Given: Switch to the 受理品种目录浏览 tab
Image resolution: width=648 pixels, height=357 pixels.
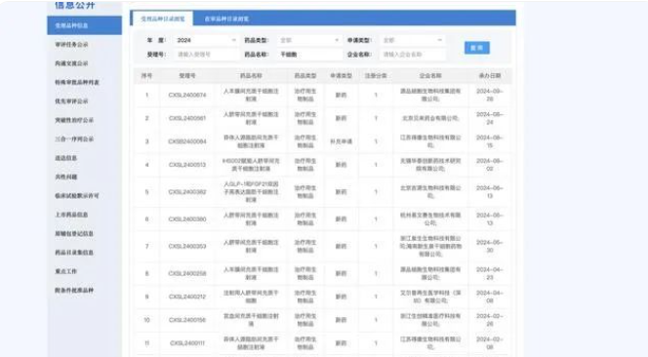Looking at the screenshot, I should coord(162,19).
